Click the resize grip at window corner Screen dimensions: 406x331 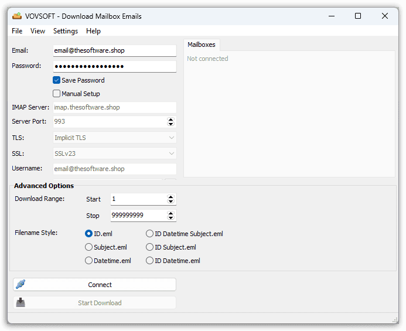coord(395,320)
